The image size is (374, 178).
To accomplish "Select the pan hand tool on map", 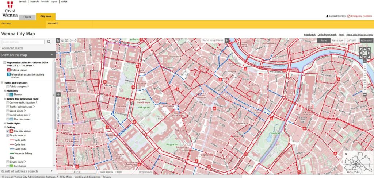I will tap(58, 40).
